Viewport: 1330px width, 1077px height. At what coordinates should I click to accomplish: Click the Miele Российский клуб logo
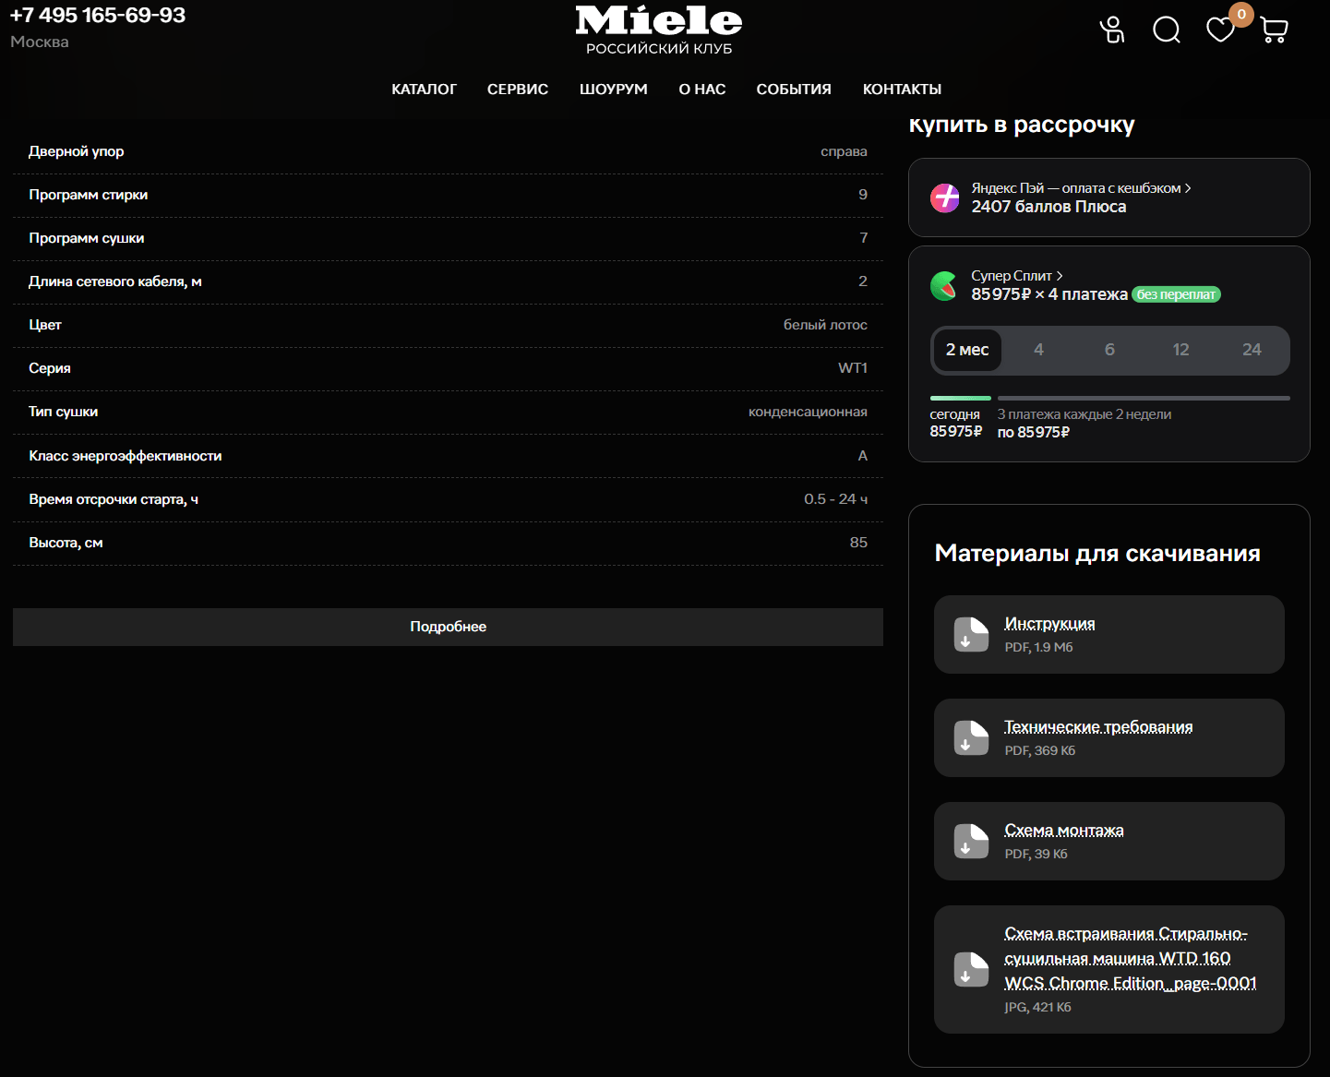659,30
